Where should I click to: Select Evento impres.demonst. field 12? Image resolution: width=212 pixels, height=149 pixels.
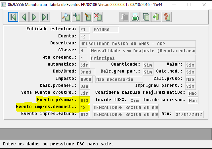pyautogui.click(x=85, y=108)
